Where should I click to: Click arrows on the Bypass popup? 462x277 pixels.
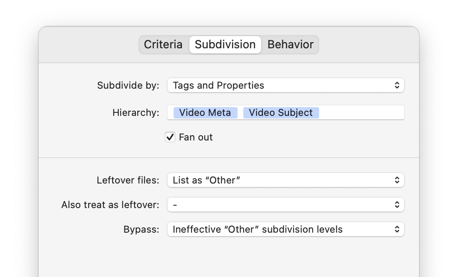click(397, 229)
